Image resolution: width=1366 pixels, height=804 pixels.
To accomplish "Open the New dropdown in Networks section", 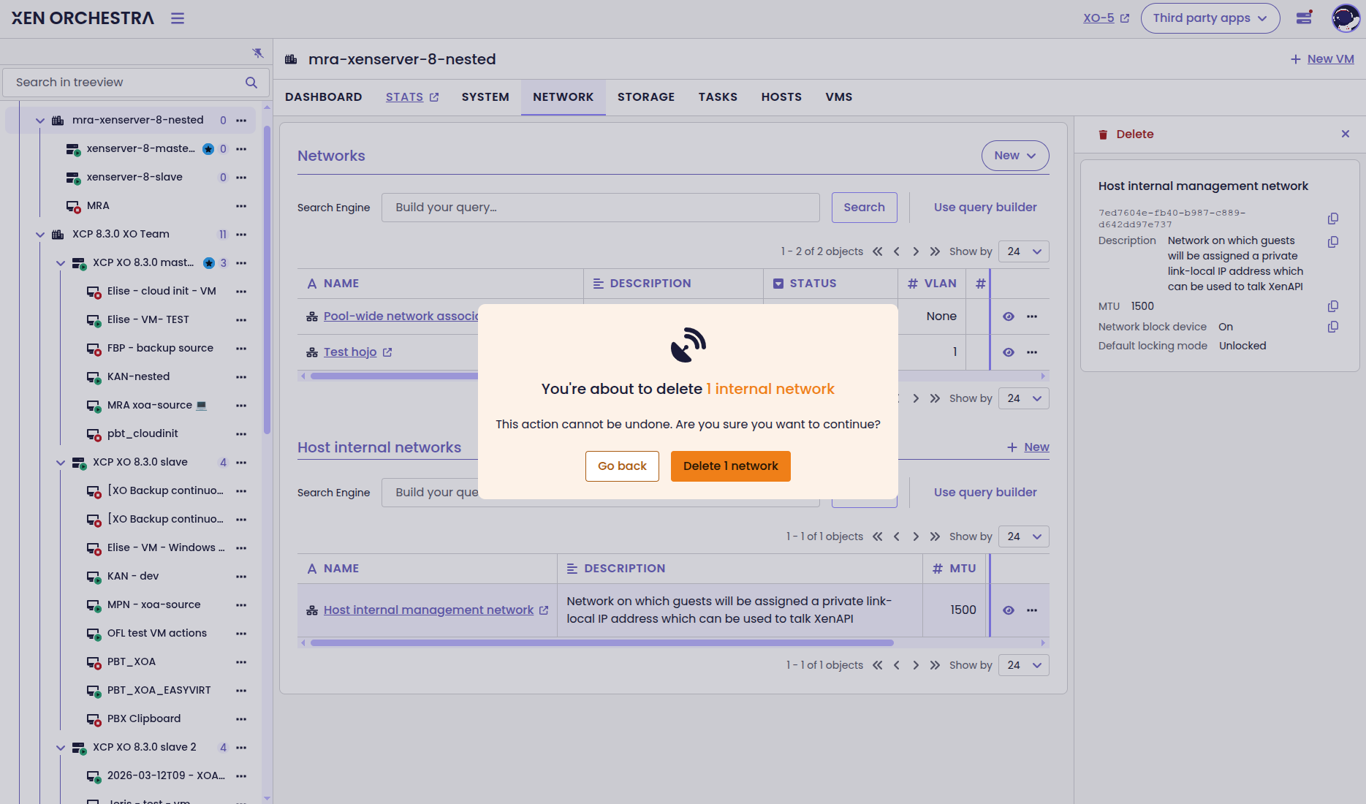I will coord(1014,156).
